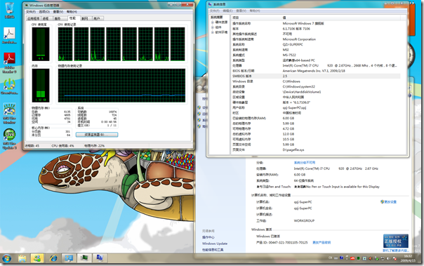
Task: Open System Information File (文件) menu
Action: pos(214,11)
